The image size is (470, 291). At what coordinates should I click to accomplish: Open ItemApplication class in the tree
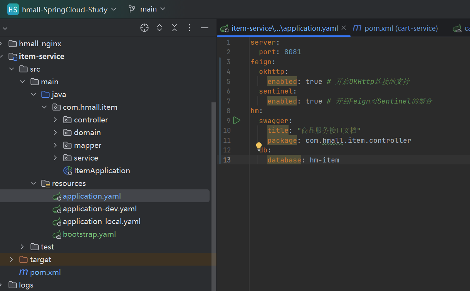102,171
